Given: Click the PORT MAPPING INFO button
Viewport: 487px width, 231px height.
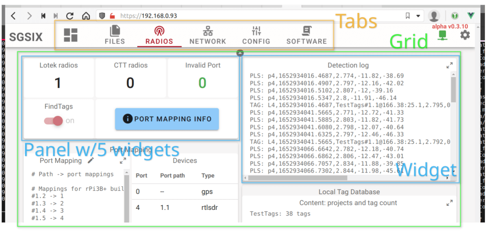Looking at the screenshot, I should [167, 119].
